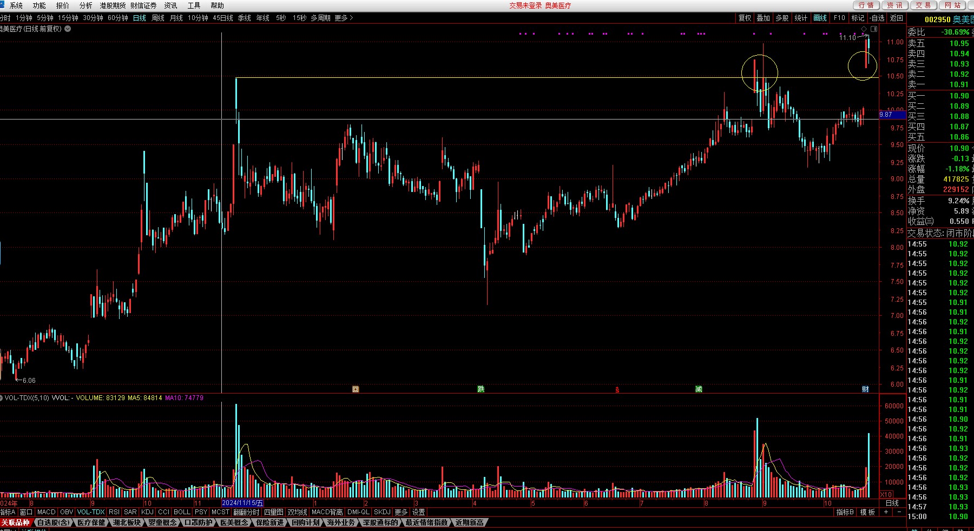
Task: Select the MACD背离 indicator tab
Action: pos(327,512)
